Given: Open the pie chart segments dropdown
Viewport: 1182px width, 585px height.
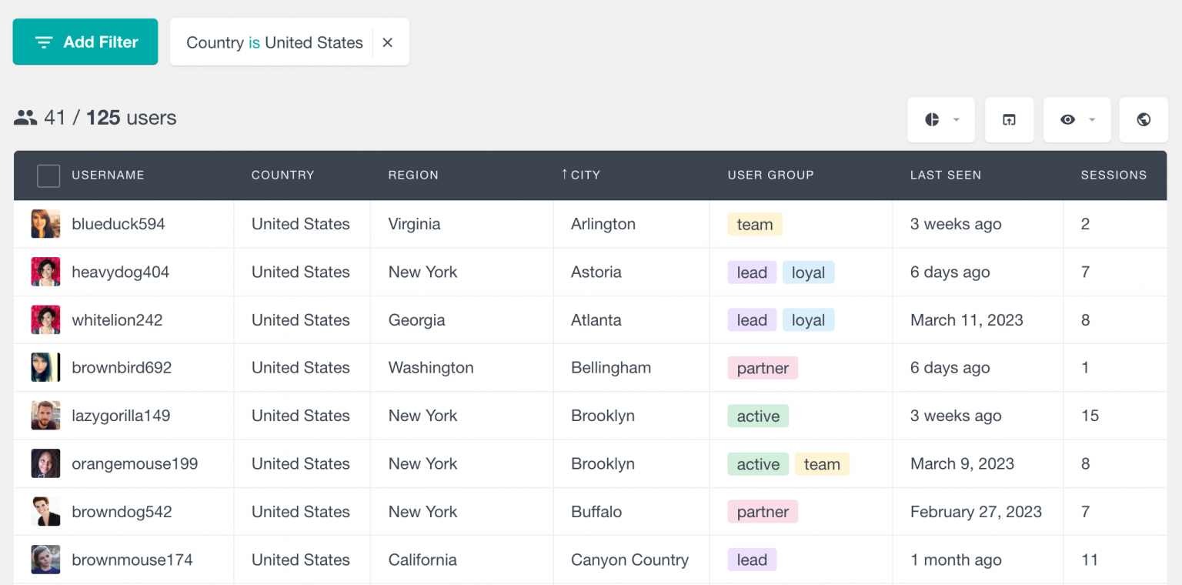Looking at the screenshot, I should tap(940, 120).
